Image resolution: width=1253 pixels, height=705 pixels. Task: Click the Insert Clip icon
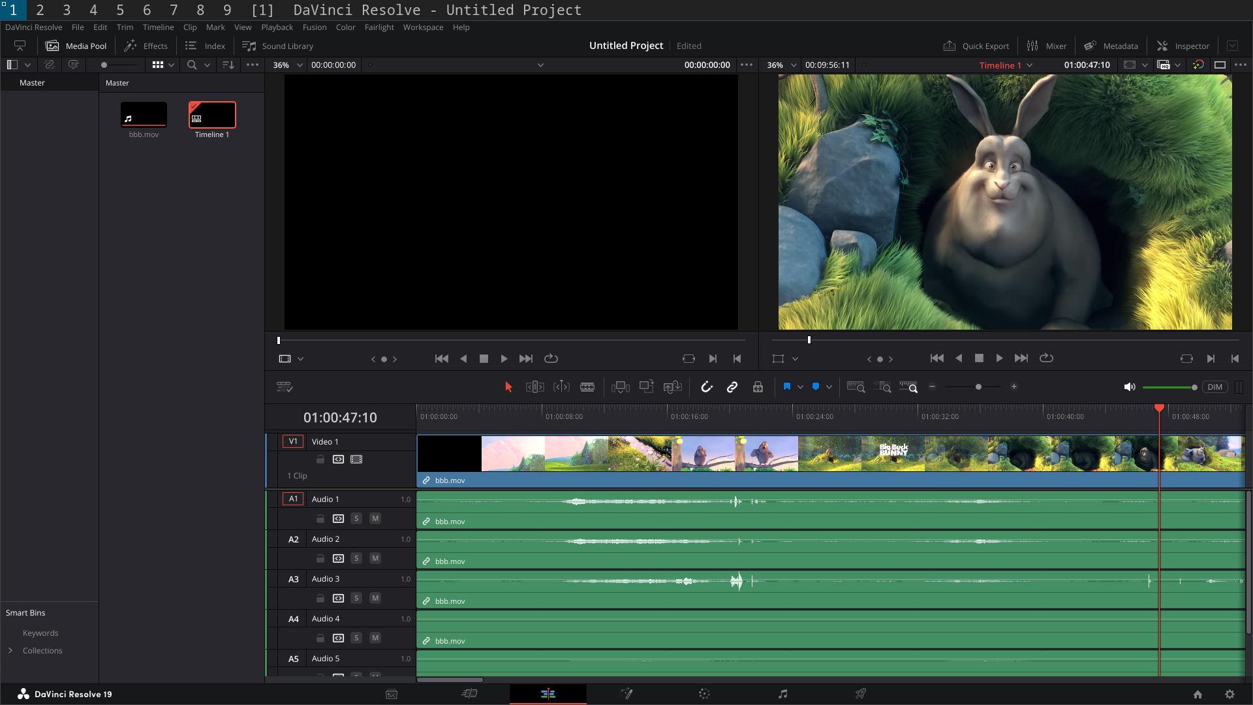point(621,387)
